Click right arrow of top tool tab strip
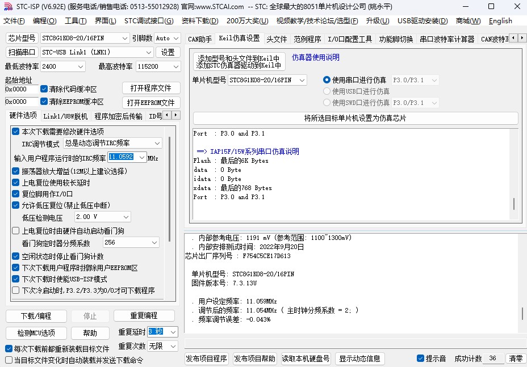 (x=522, y=38)
